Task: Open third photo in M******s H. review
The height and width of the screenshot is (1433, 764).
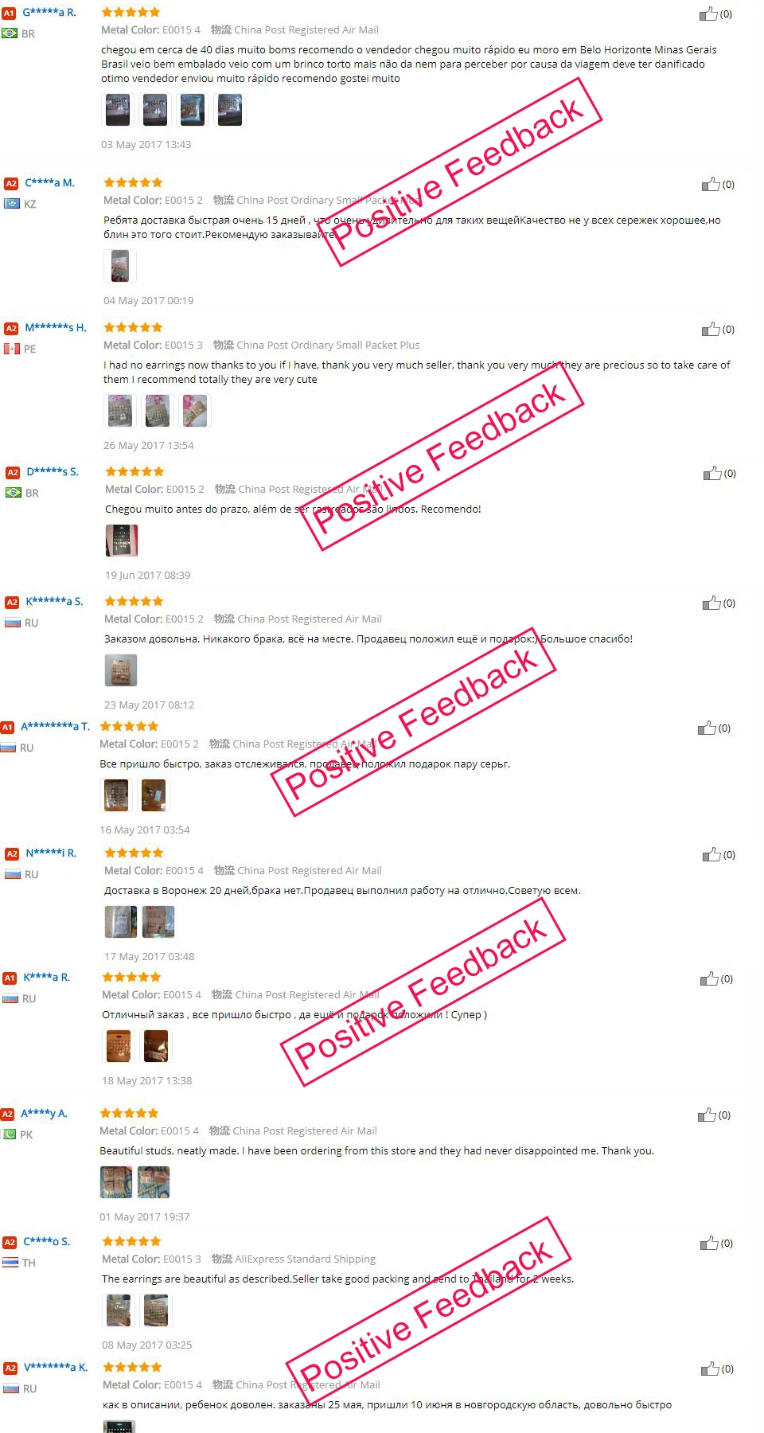Action: point(195,411)
